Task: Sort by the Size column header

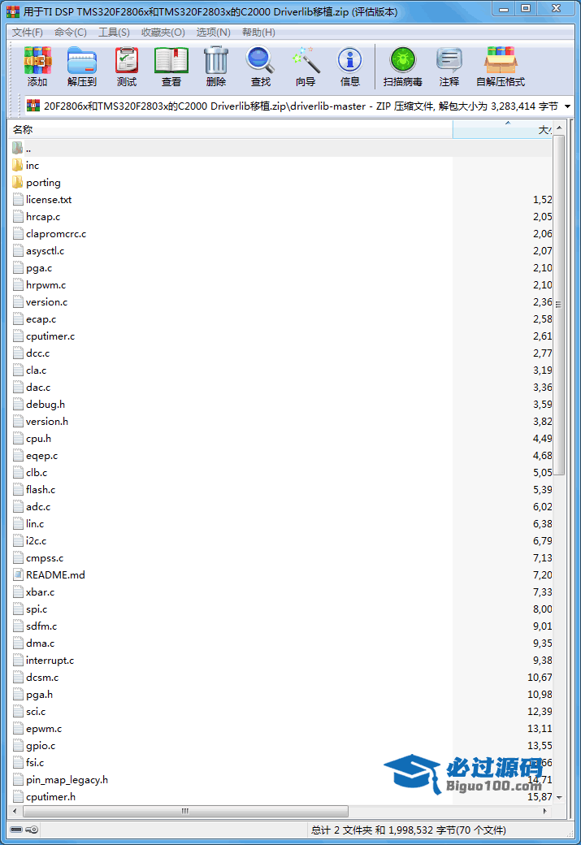Action: pos(502,129)
